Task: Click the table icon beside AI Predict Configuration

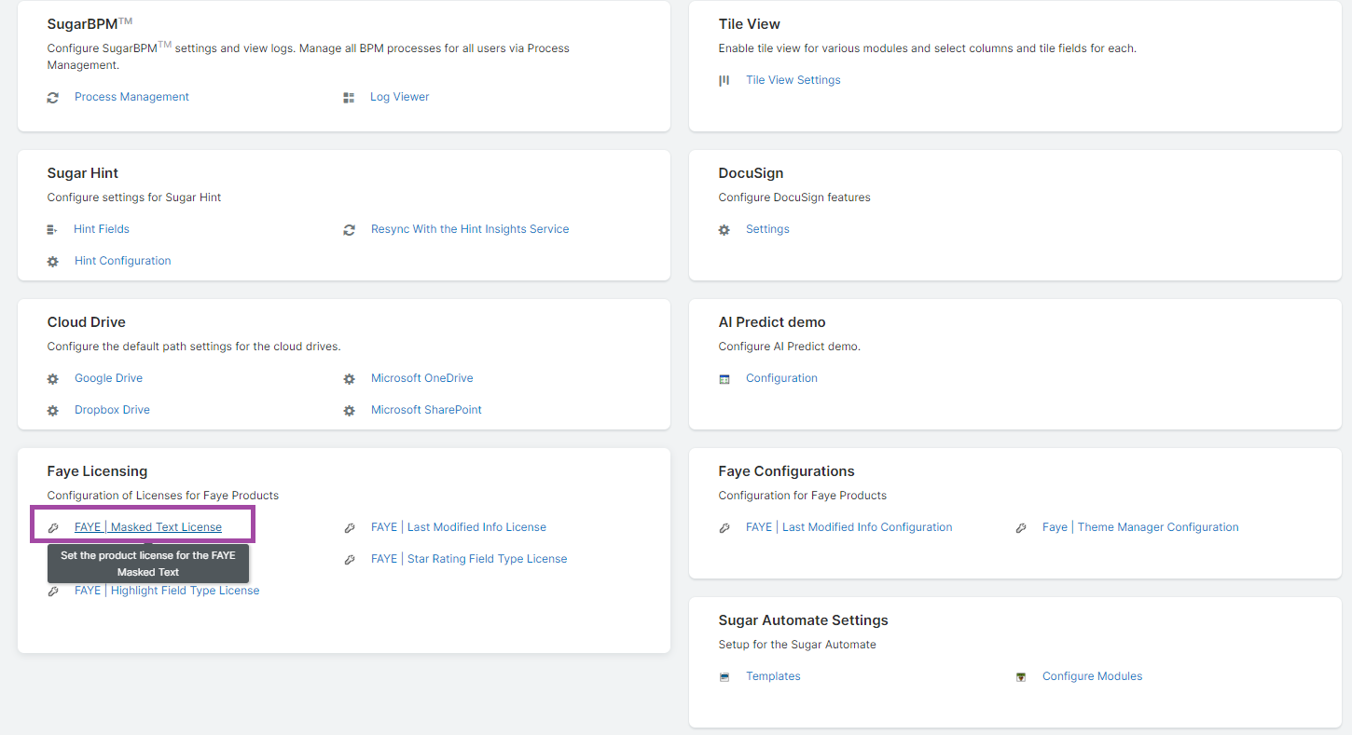Action: (x=724, y=378)
